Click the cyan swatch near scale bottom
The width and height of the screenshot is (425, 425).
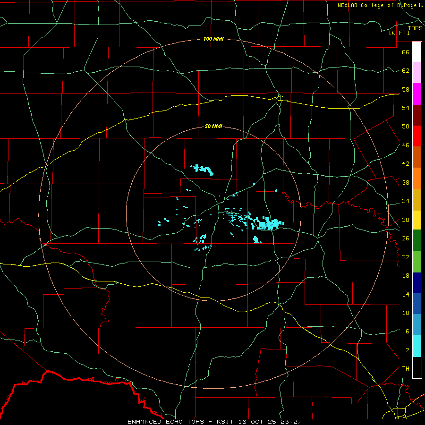(417, 346)
